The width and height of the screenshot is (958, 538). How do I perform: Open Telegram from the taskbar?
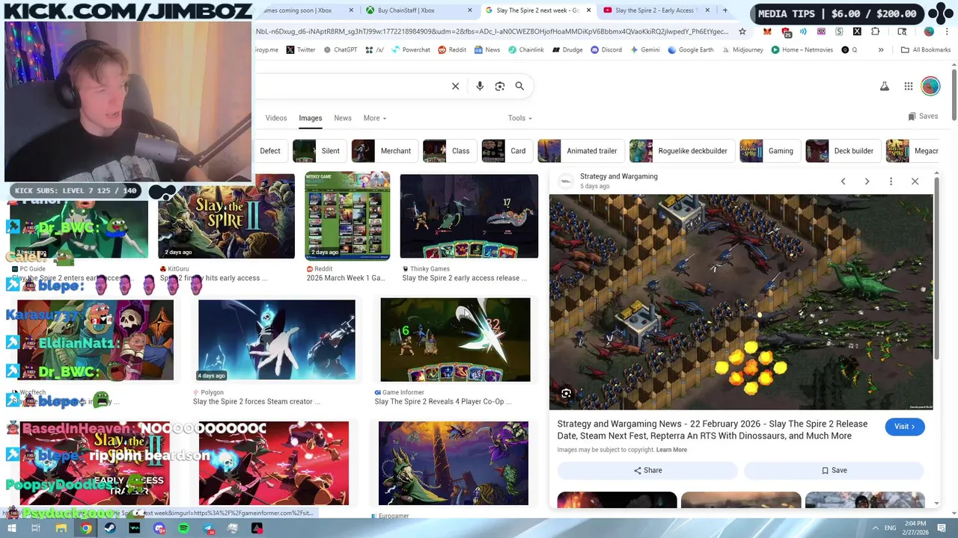(x=209, y=528)
